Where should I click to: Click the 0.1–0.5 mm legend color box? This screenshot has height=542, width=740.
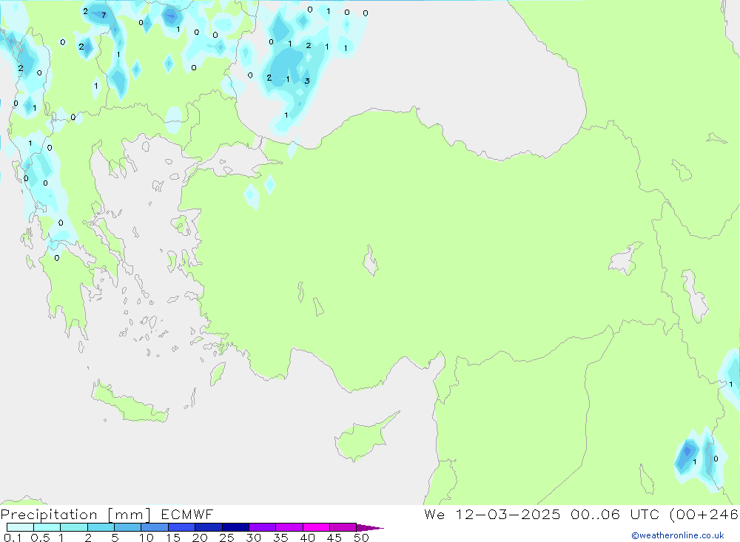(x=20, y=527)
